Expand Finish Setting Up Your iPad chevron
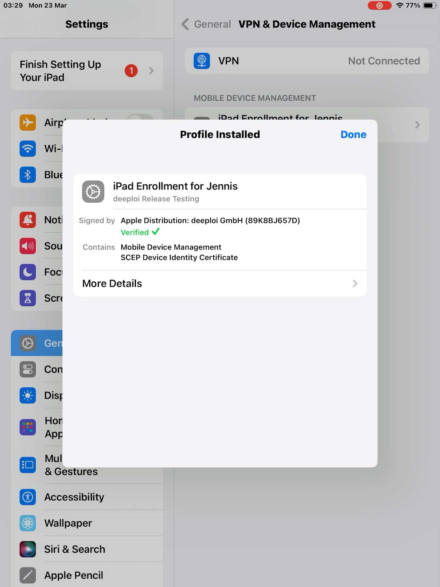The width and height of the screenshot is (440, 587). coord(151,71)
